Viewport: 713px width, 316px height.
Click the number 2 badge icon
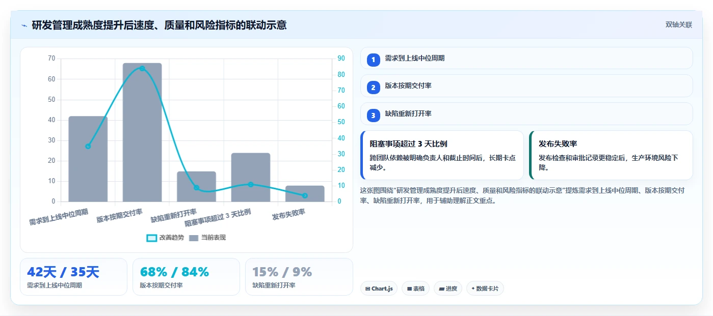[x=373, y=88]
